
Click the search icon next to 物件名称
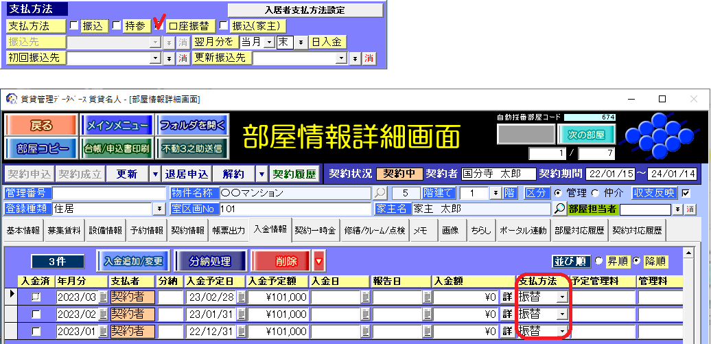(x=380, y=194)
